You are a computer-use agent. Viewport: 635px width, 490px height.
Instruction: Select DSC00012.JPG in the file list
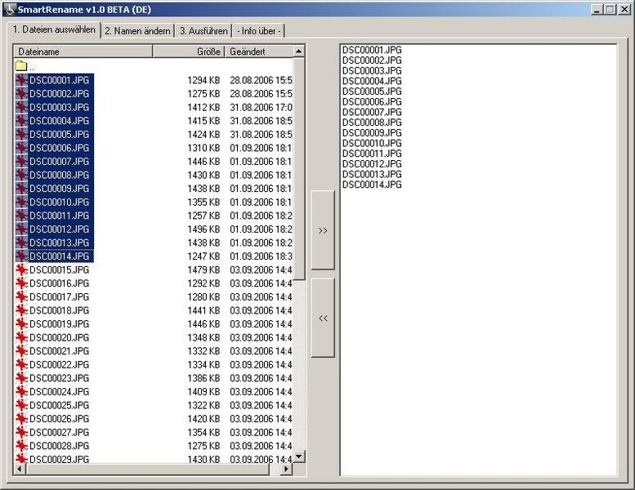pyautogui.click(x=59, y=229)
